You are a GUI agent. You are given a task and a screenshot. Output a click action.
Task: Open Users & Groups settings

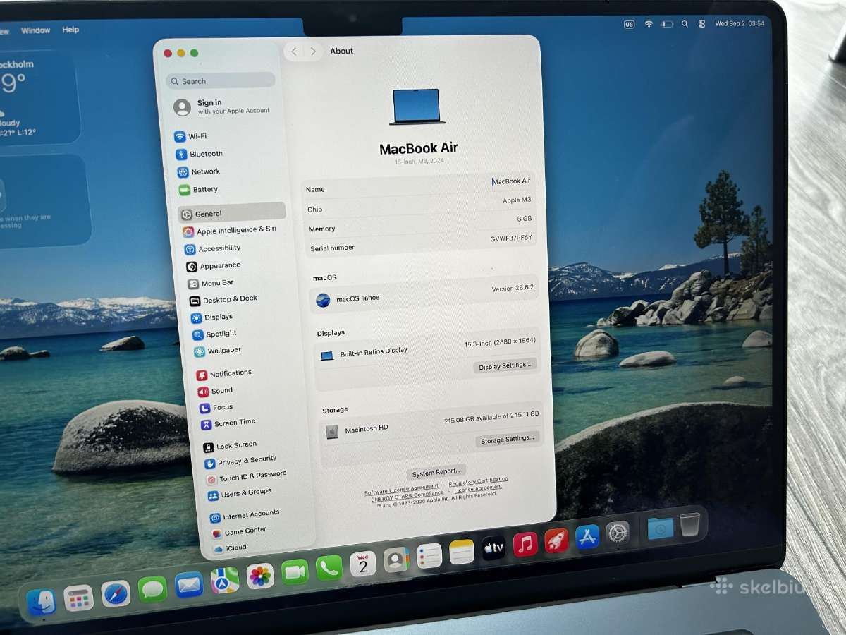[x=239, y=494]
